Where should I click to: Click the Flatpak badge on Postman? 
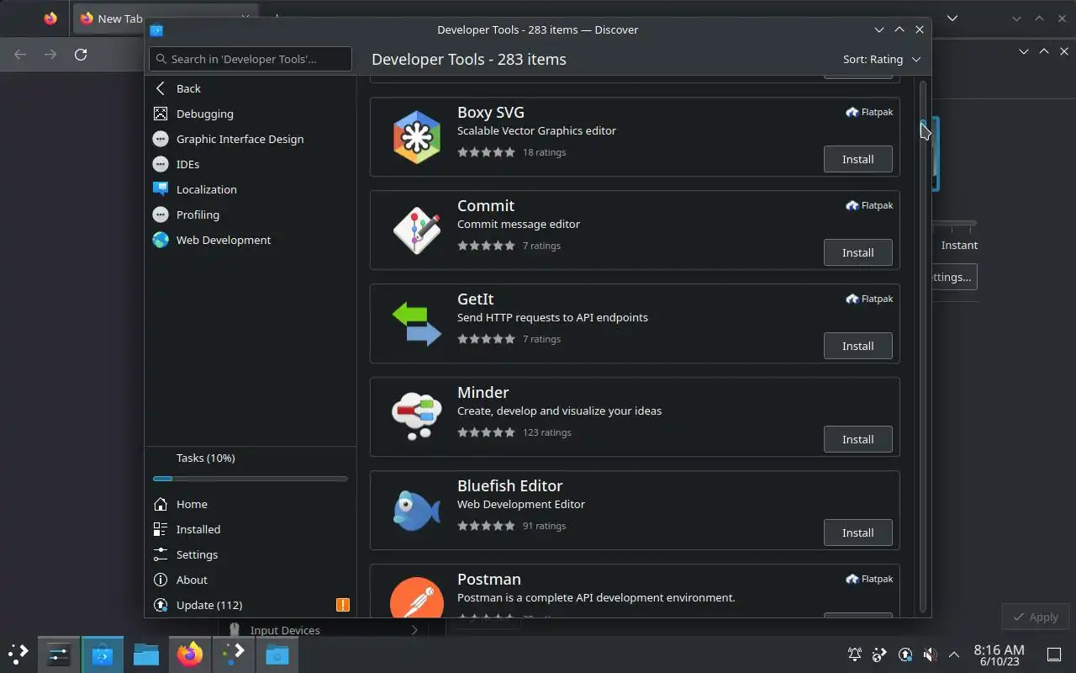point(869,579)
